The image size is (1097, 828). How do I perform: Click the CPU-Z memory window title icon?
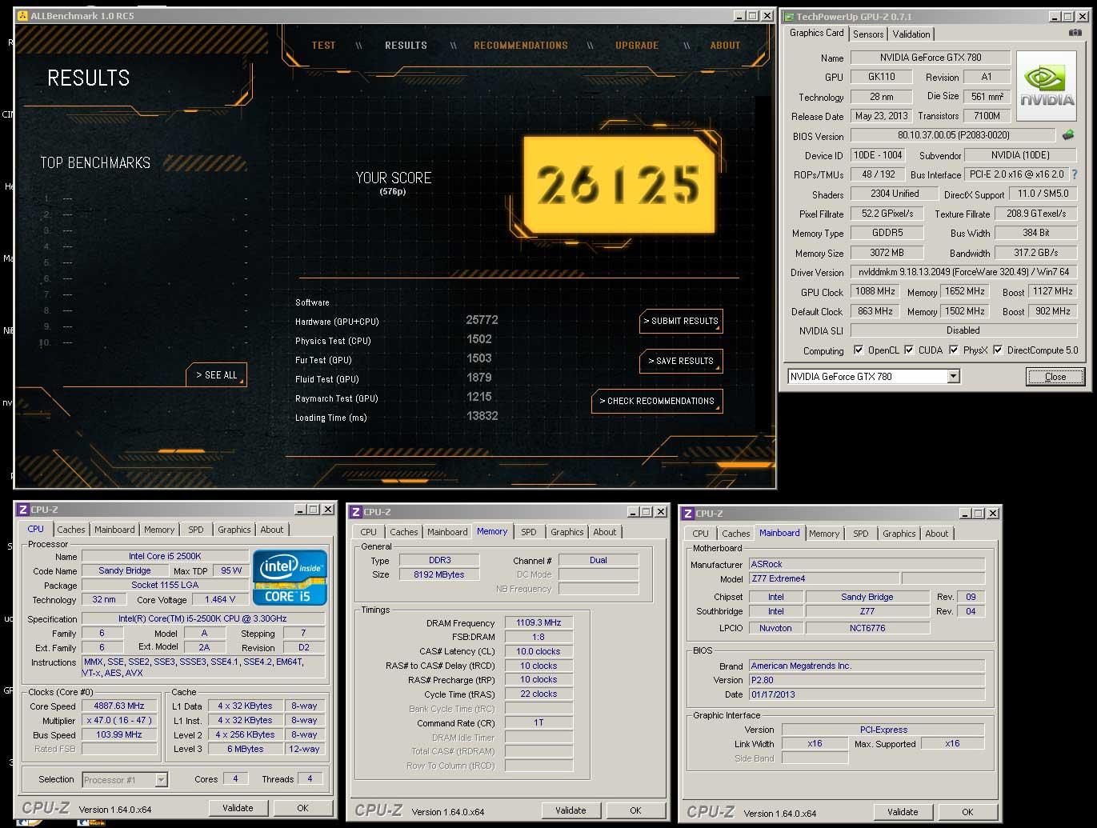[x=356, y=512]
